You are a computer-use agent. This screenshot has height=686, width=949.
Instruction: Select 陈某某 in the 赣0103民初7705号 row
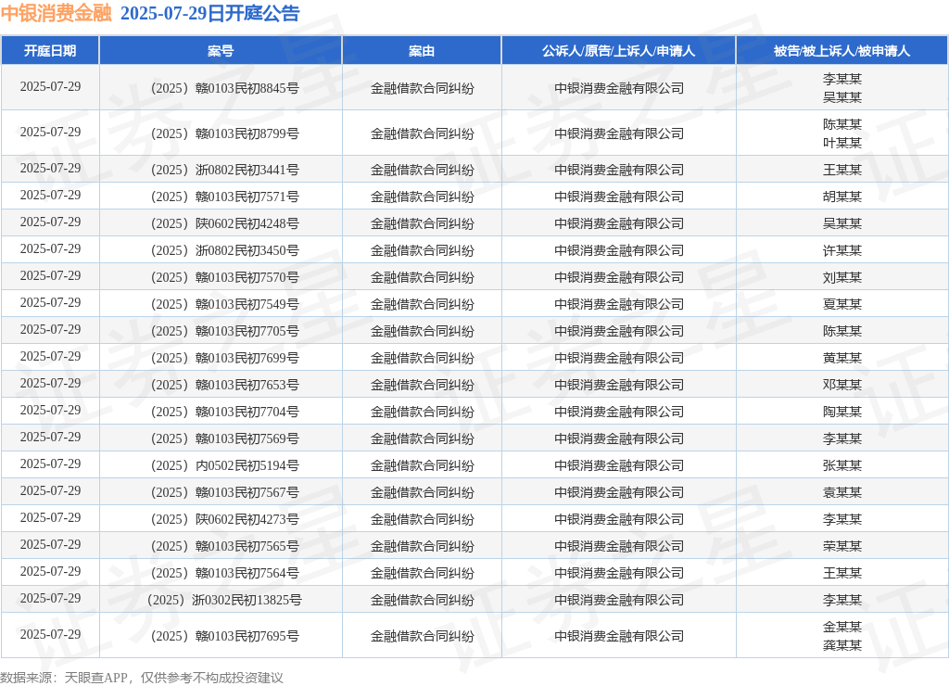pos(841,331)
